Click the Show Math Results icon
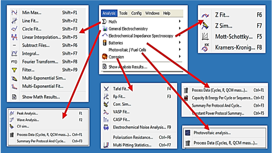 point(14,97)
